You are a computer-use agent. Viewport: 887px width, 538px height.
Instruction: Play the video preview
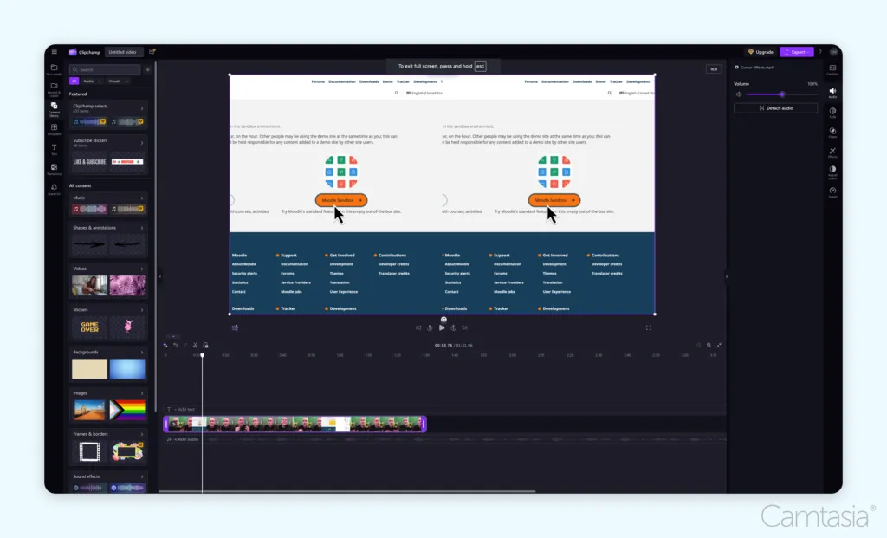(x=442, y=327)
